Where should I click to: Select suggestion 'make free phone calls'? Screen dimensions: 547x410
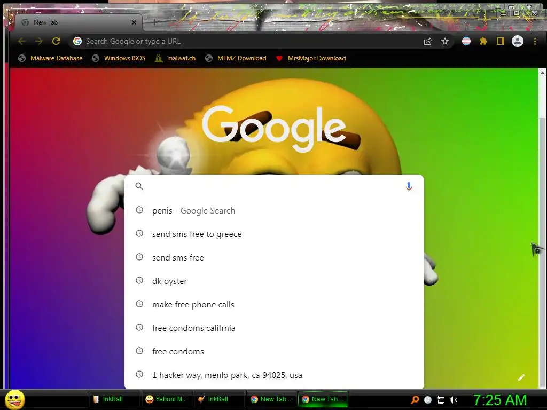coord(274,304)
